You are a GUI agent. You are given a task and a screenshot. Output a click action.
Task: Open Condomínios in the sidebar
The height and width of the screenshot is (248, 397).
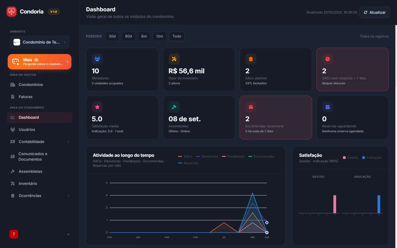tap(39, 85)
